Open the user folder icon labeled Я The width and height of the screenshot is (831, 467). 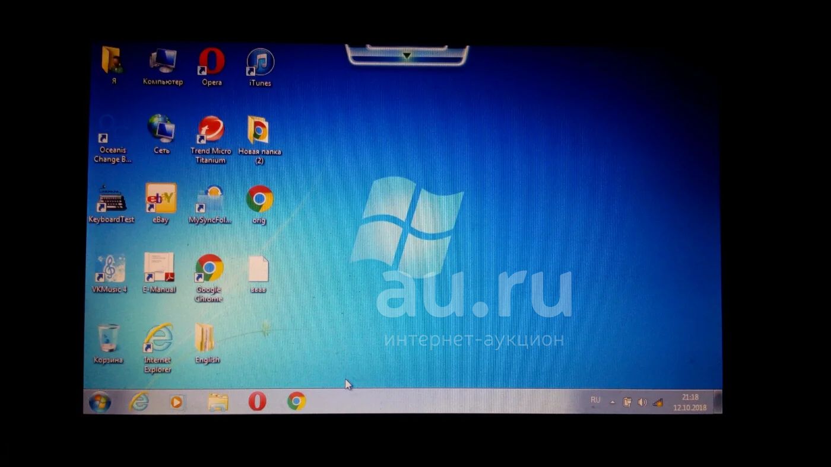tap(113, 60)
